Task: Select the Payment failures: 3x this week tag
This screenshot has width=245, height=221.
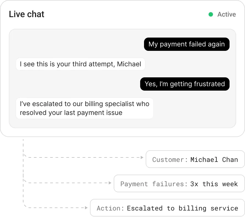Action: coord(179,184)
